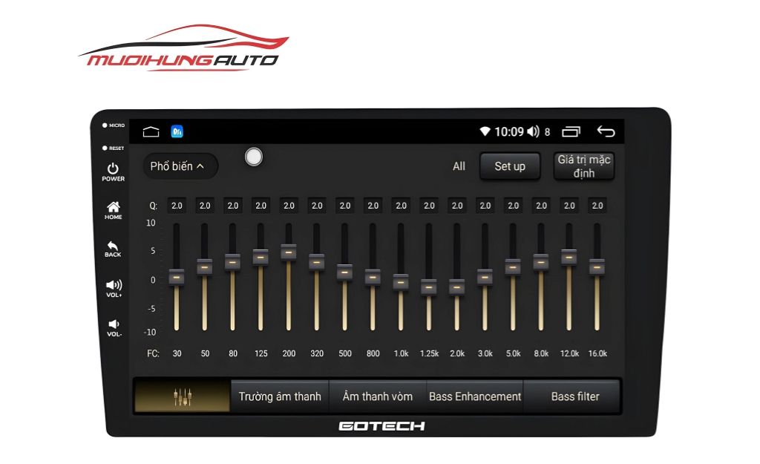
Task: Tap the home outline icon in status bar
Action: 151,132
